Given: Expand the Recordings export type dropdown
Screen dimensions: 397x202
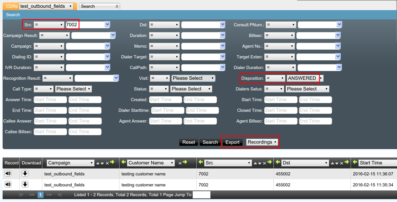Looking at the screenshot, I should click(x=262, y=142).
